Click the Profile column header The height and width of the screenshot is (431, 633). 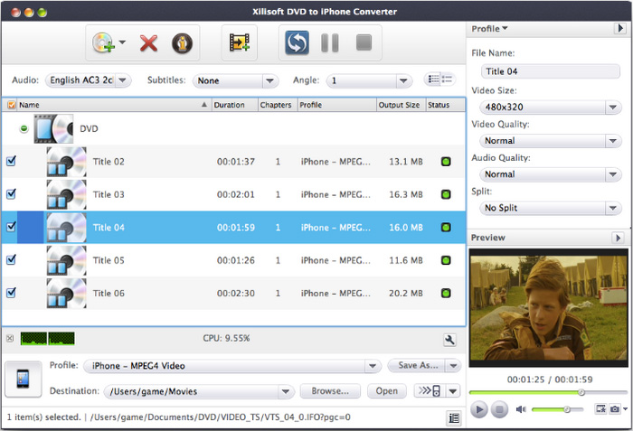pos(336,105)
